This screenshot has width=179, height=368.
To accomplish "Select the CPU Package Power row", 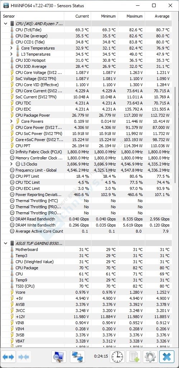I will 86,115.
